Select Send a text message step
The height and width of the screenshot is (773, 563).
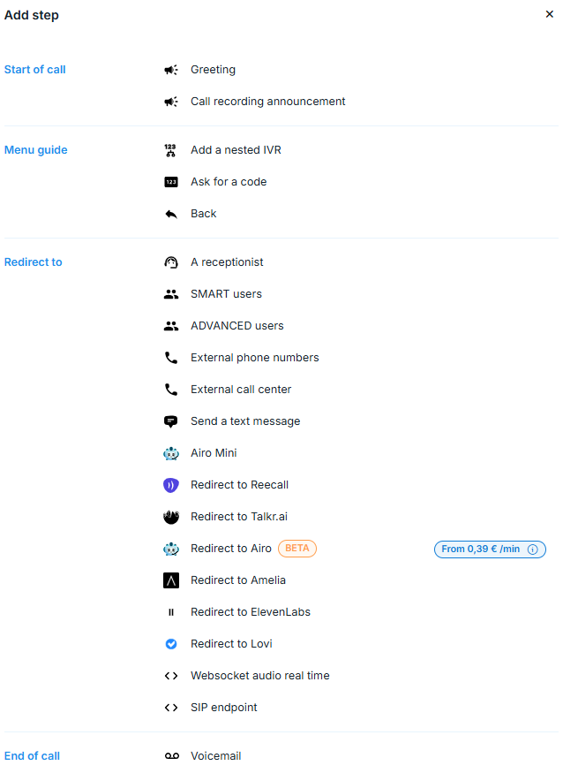245,421
